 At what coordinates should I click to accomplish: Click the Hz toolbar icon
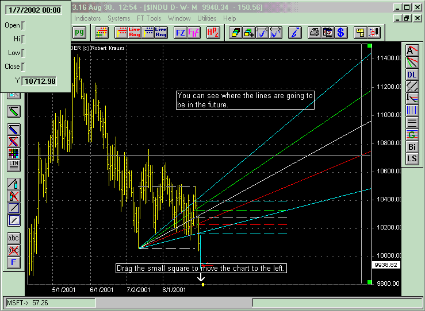[x=212, y=32]
